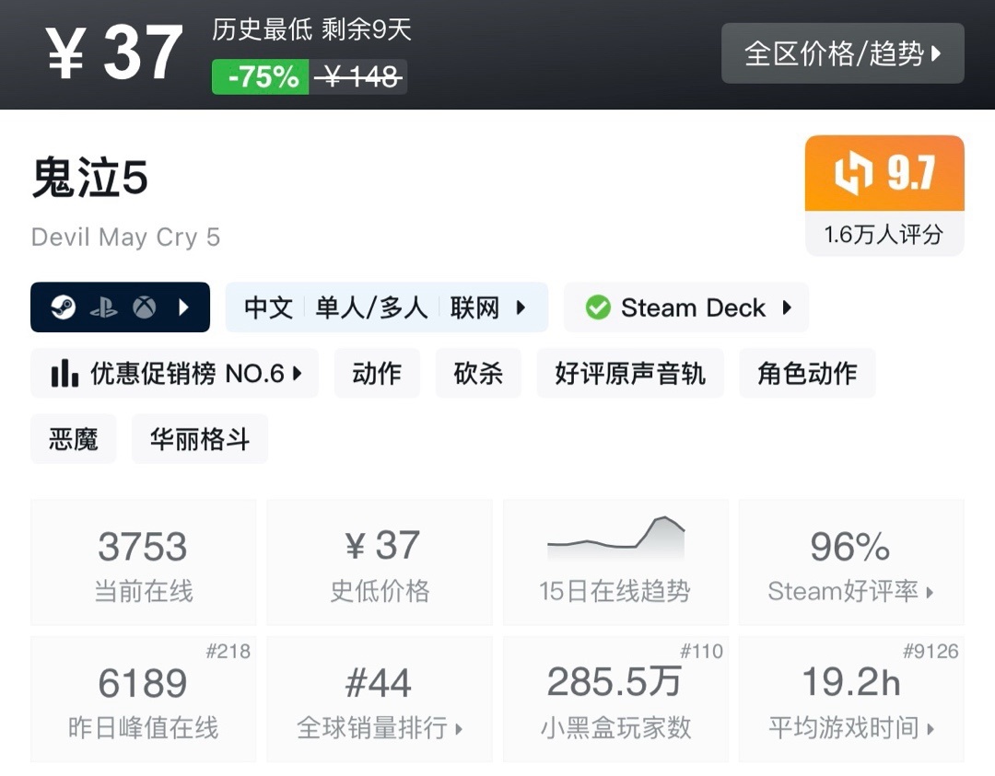Click the Xbox platform icon

144,307
